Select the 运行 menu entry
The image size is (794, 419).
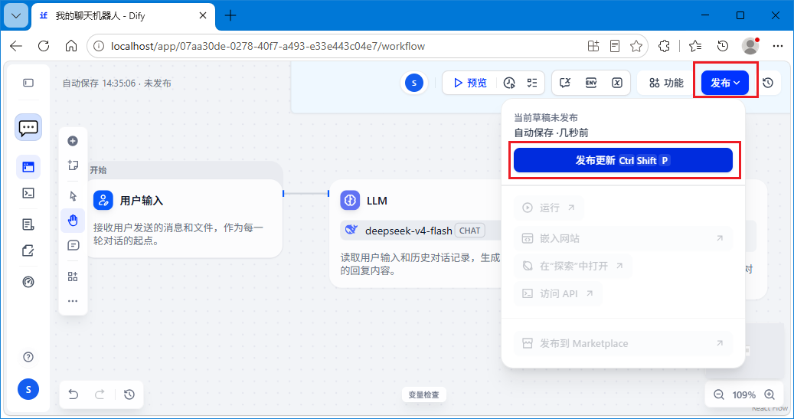(550, 208)
